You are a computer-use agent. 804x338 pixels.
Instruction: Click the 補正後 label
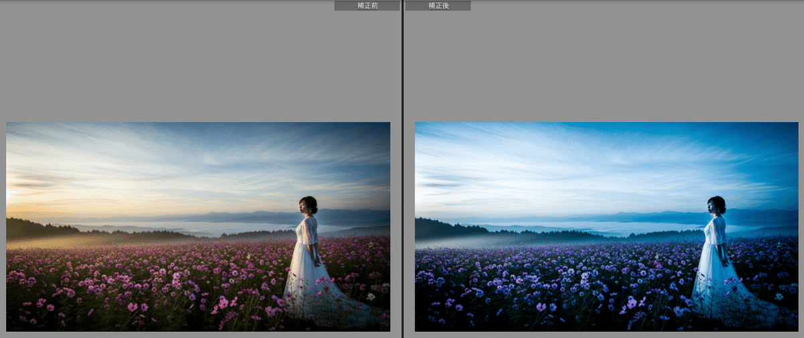point(438,5)
